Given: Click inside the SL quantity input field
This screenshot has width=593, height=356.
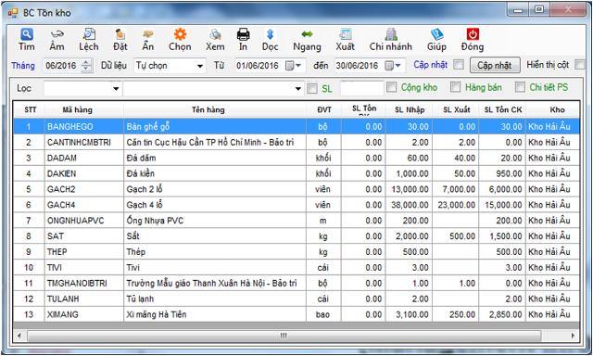Looking at the screenshot, I should tap(362, 88).
